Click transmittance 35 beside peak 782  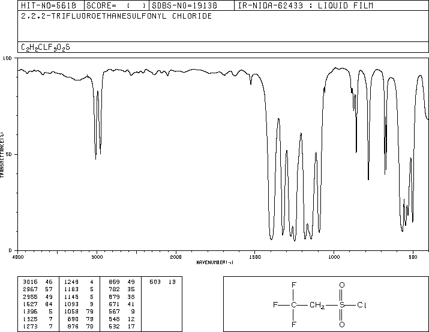pyautogui.click(x=131, y=289)
